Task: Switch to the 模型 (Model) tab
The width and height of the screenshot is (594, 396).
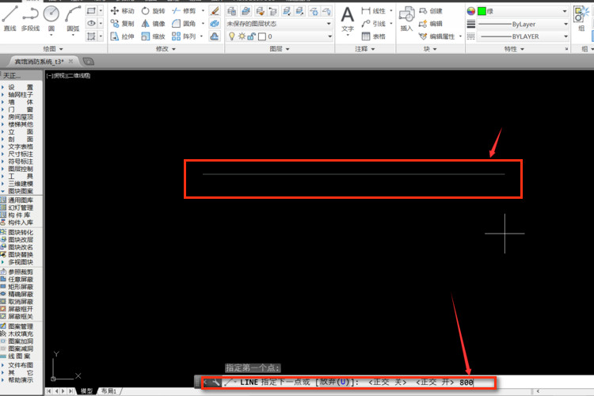Action: pos(86,391)
